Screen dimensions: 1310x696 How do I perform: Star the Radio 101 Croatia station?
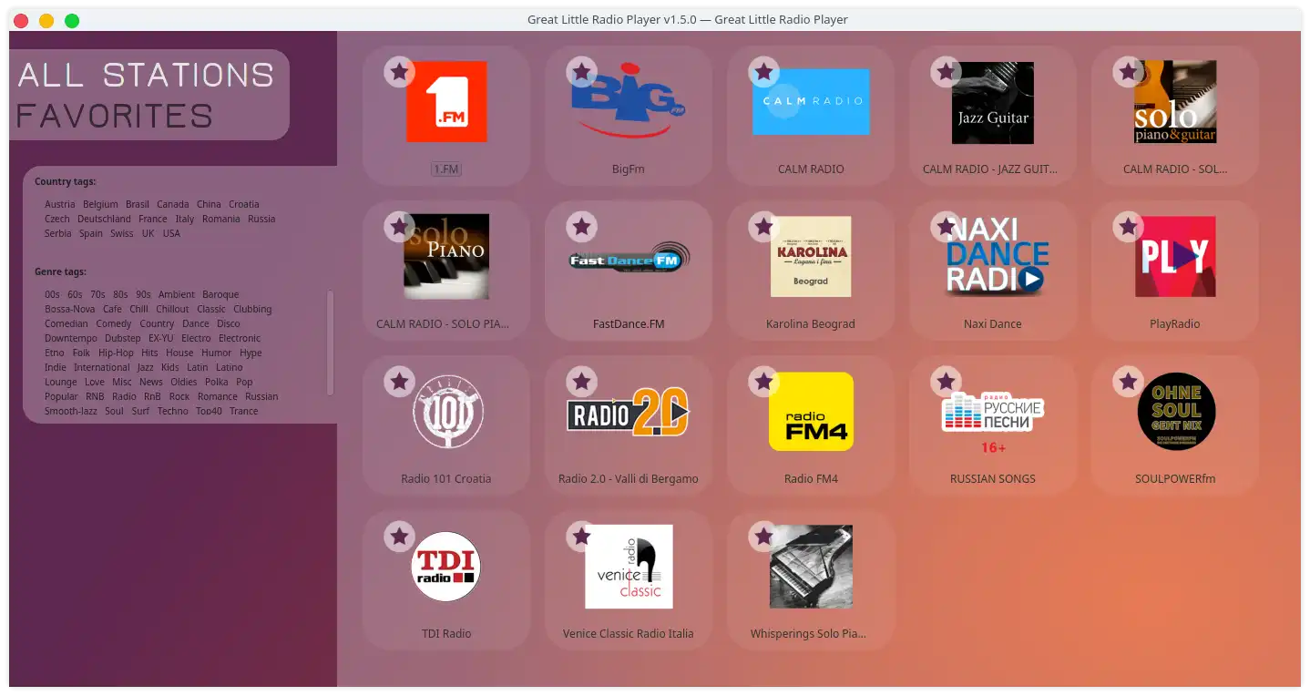pos(399,381)
